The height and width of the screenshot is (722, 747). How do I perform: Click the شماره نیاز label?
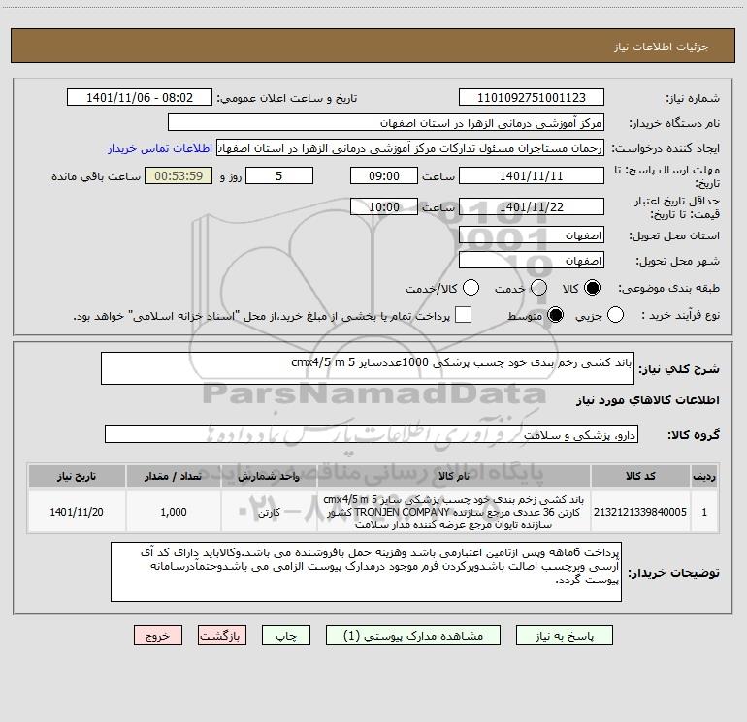[693, 99]
